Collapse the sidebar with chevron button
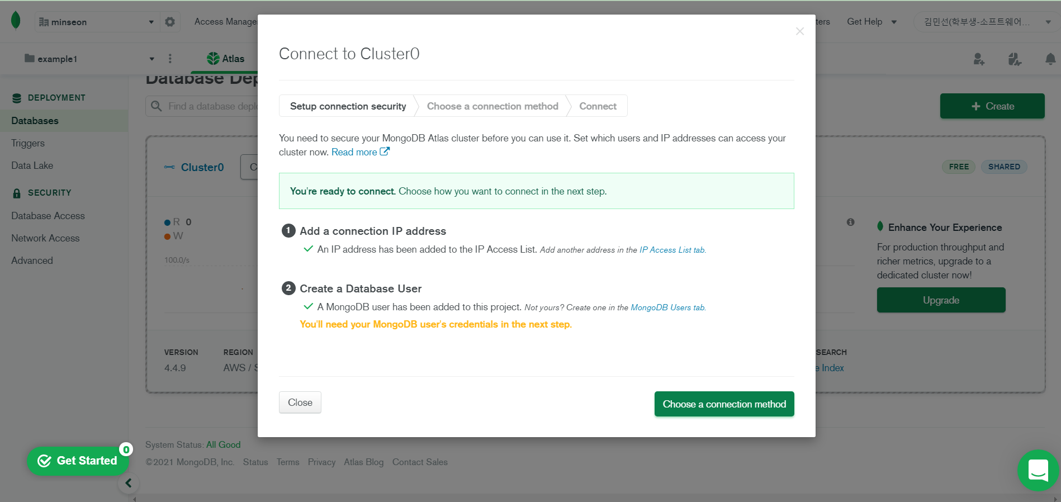This screenshot has width=1061, height=502. click(x=128, y=483)
